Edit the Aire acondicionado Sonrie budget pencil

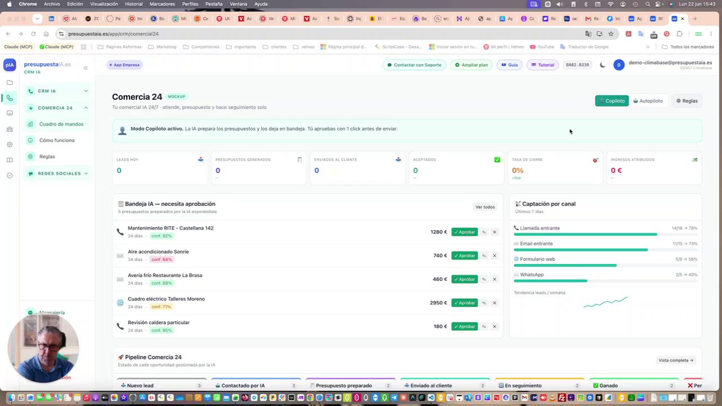tap(484, 256)
